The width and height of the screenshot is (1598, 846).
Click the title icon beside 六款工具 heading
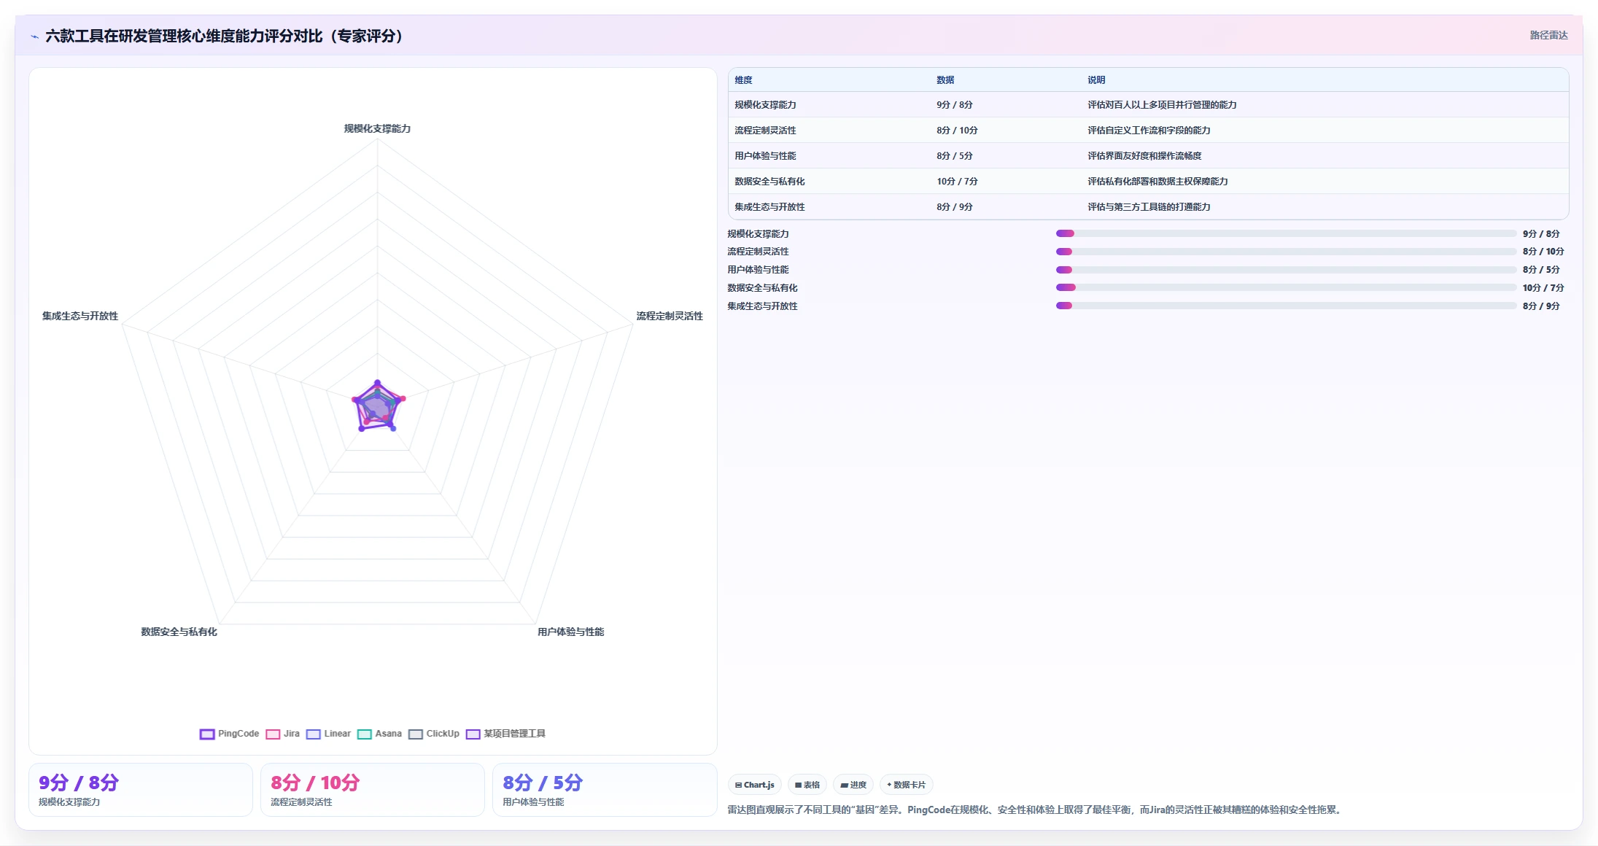pos(34,36)
